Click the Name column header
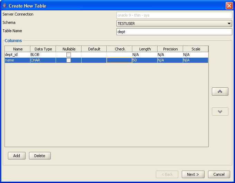This screenshot has width=235, height=183. (18, 49)
